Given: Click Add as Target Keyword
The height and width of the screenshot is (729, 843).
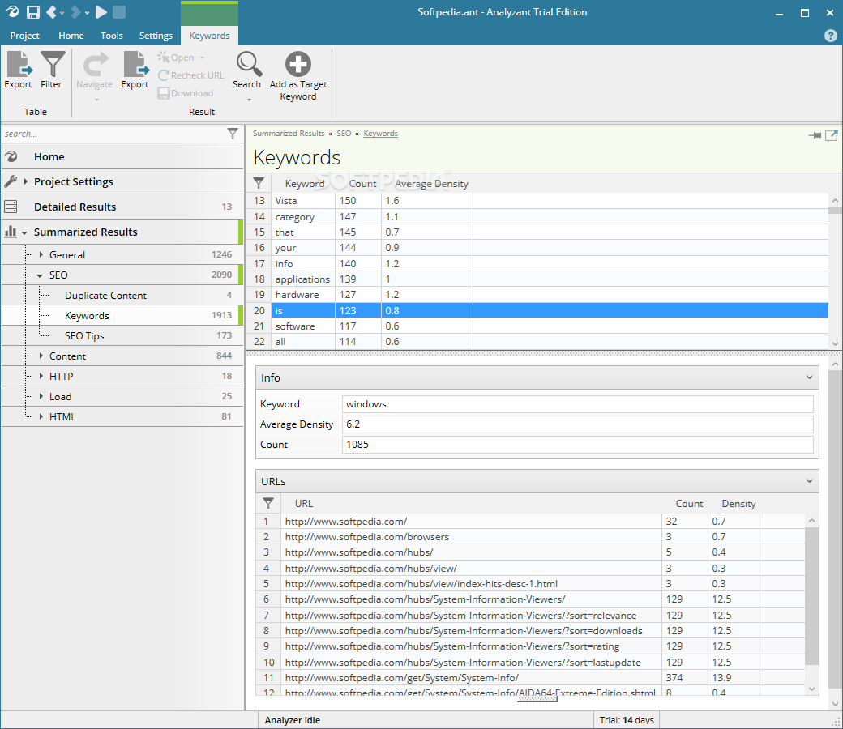Looking at the screenshot, I should coord(297,76).
